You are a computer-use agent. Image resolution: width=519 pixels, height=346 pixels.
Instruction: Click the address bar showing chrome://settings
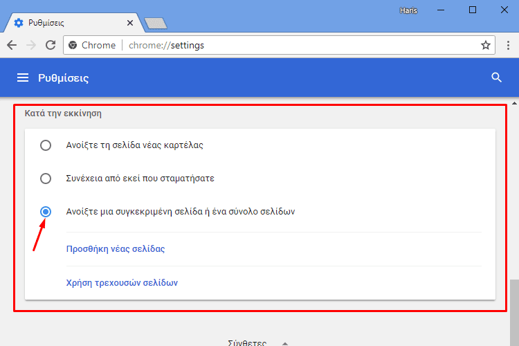pyautogui.click(x=279, y=45)
